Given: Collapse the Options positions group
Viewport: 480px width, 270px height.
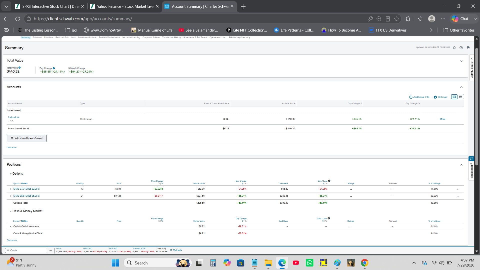Looking at the screenshot, I should 11,174.
